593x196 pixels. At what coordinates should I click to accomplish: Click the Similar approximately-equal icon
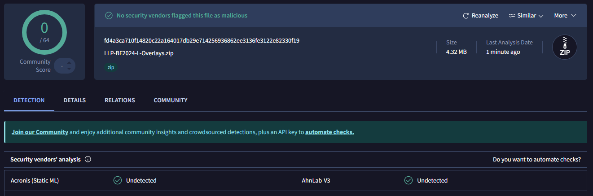tap(512, 16)
